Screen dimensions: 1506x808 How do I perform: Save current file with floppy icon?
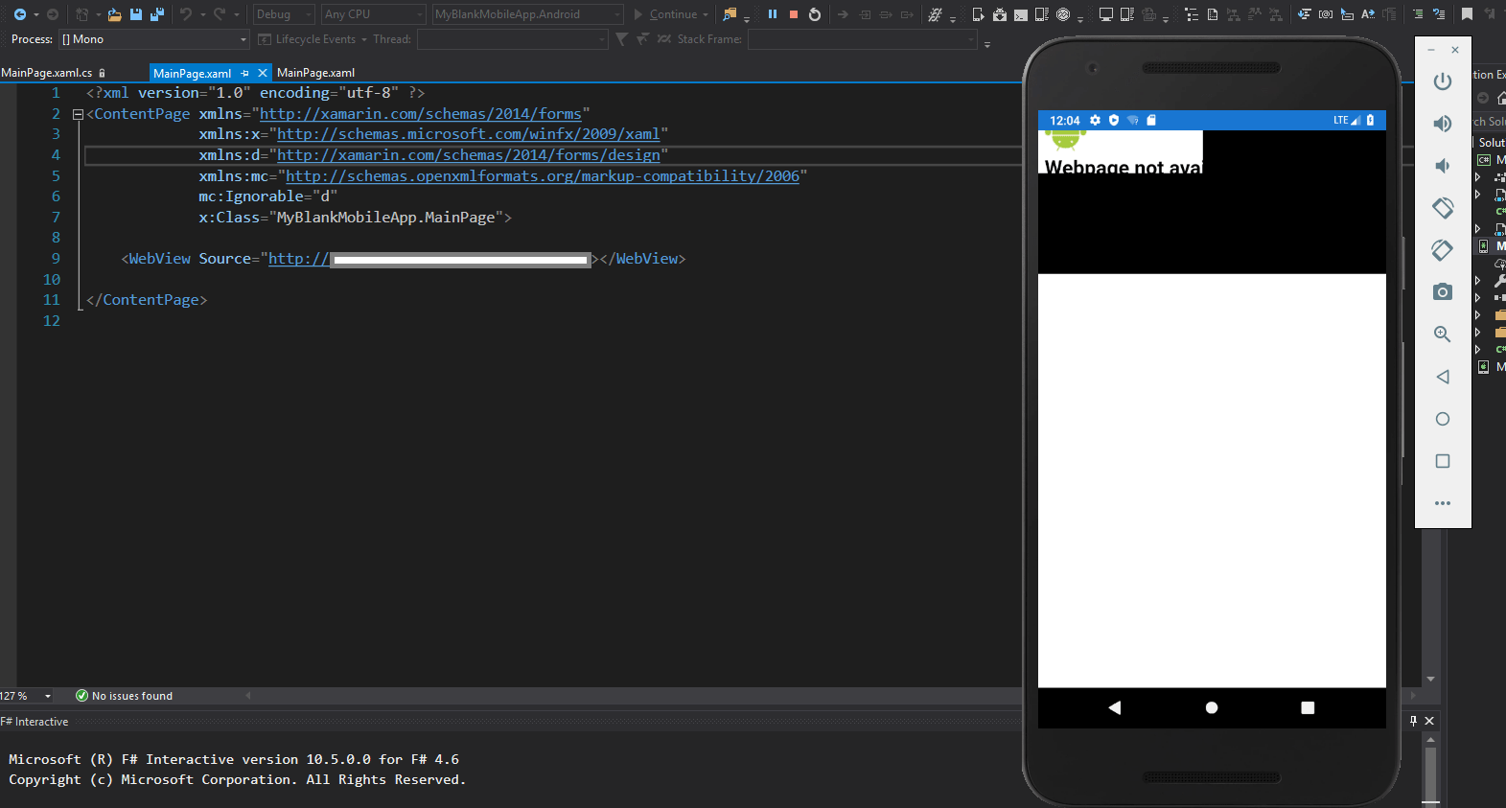click(x=136, y=14)
